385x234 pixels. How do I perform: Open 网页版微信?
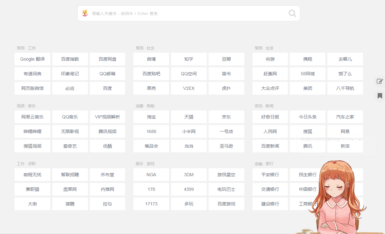pos(32,88)
